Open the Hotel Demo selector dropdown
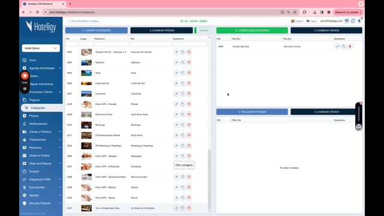 pyautogui.click(x=41, y=48)
